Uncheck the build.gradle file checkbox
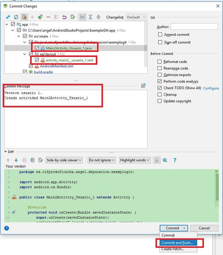 [x=25, y=72]
